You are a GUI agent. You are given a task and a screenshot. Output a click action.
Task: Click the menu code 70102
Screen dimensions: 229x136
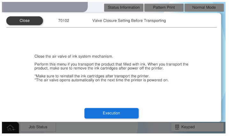64,21
